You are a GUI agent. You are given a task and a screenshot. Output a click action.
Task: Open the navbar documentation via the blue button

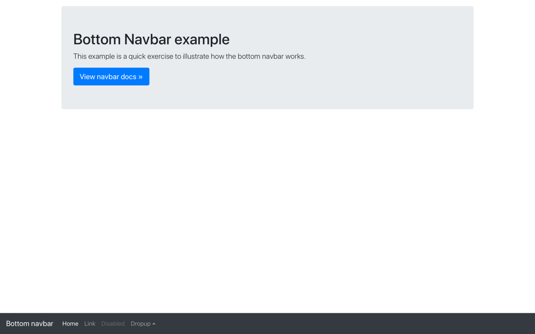(x=111, y=76)
